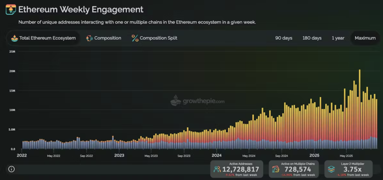383x180 pixels.
Task: Switch to the Total Ethereum Ecosystem tab
Action: coord(47,38)
